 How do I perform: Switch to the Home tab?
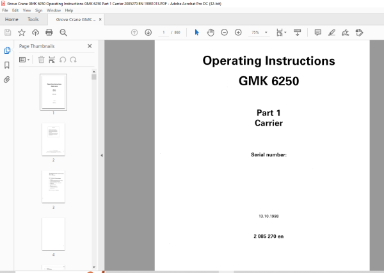(12, 19)
